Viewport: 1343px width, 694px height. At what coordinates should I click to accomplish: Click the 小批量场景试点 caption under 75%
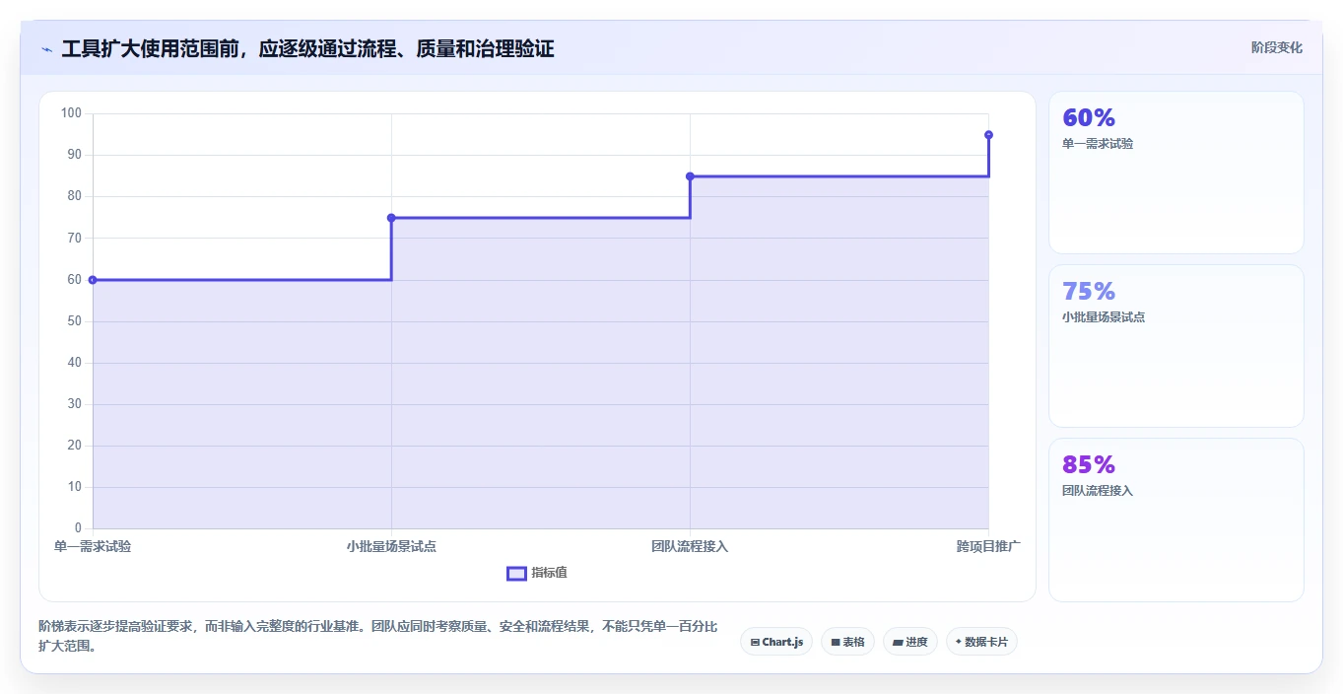point(1104,317)
